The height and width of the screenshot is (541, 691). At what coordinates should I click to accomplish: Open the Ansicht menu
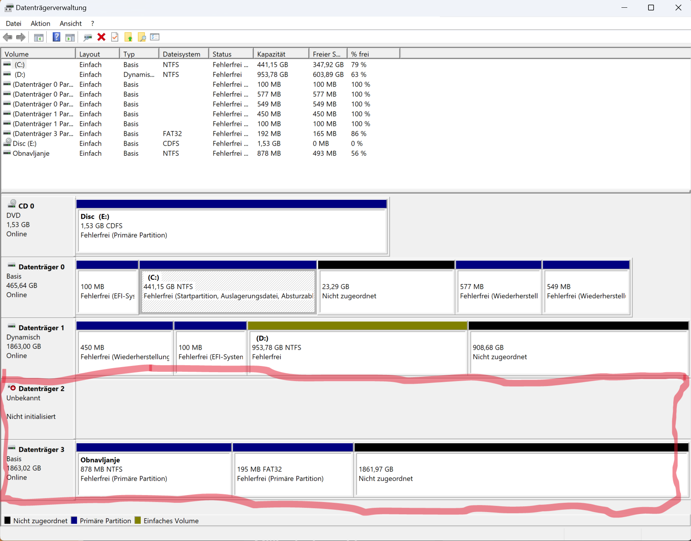(71, 24)
